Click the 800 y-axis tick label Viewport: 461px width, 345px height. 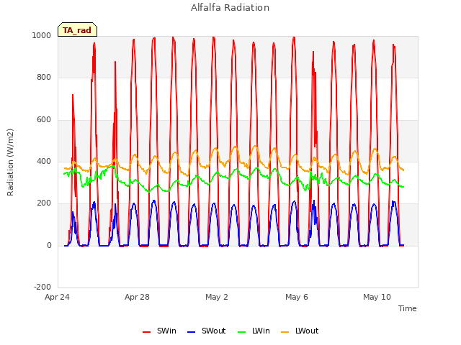tap(44, 78)
